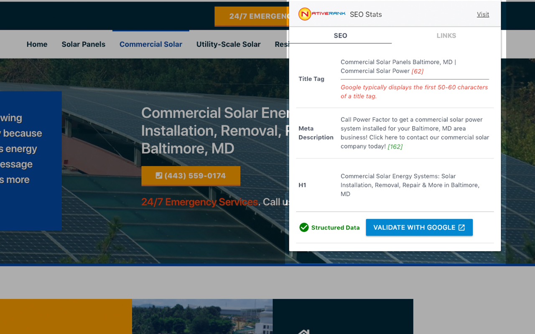Select Commercial Solar in the navigation
This screenshot has height=334, width=535.
(151, 44)
